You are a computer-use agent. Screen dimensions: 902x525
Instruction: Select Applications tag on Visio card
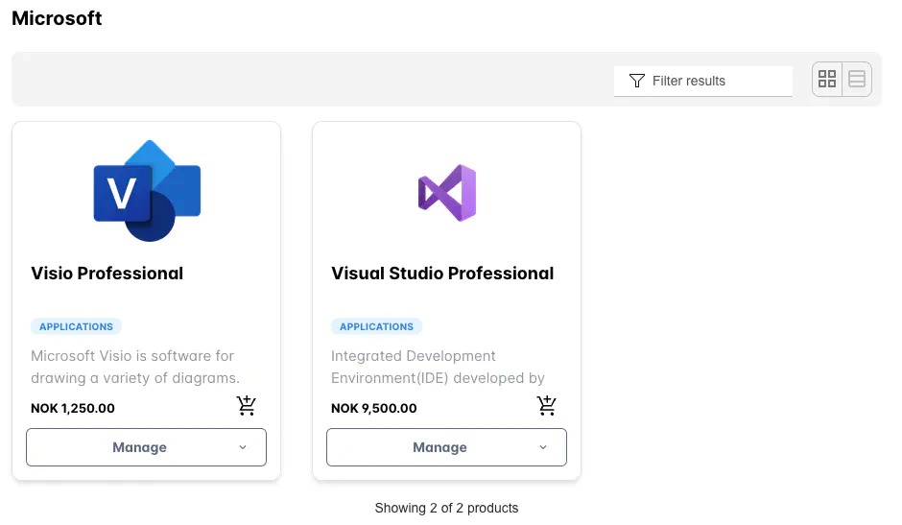coord(76,326)
